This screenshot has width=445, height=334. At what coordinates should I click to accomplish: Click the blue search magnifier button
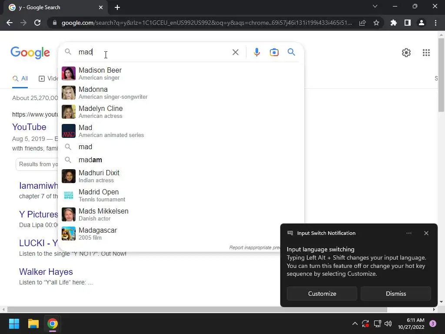pyautogui.click(x=291, y=52)
